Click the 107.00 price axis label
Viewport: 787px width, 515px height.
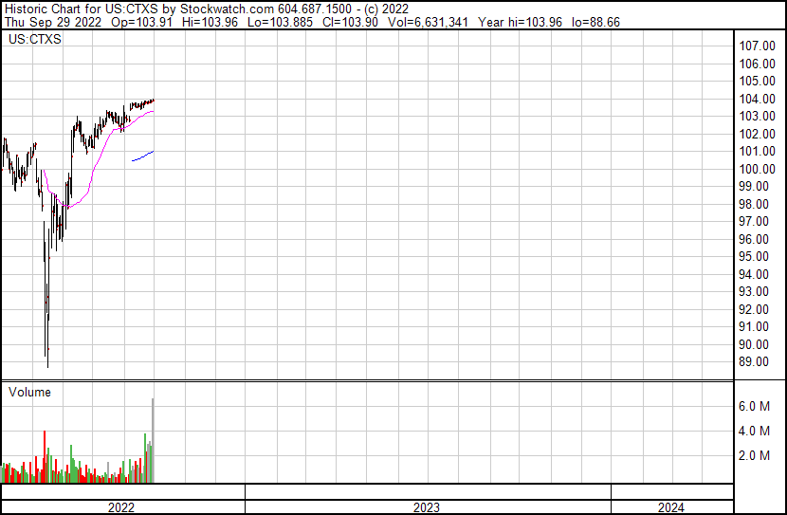[757, 46]
